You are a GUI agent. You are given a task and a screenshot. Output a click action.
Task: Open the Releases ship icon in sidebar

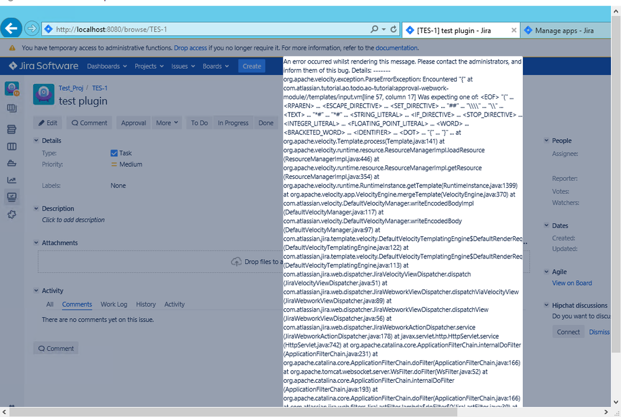[12, 163]
